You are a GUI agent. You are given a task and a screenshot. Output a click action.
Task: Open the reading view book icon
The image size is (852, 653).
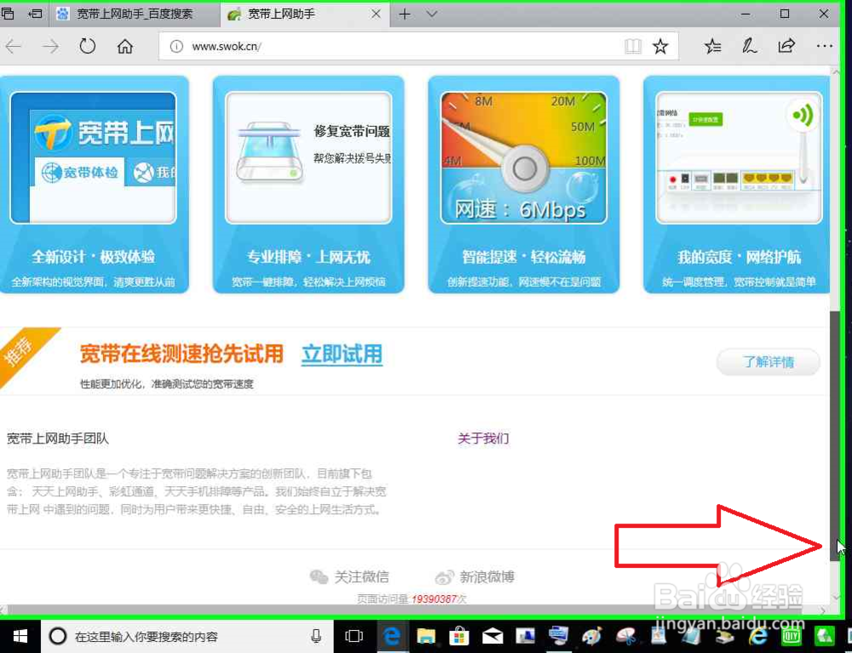coord(634,46)
